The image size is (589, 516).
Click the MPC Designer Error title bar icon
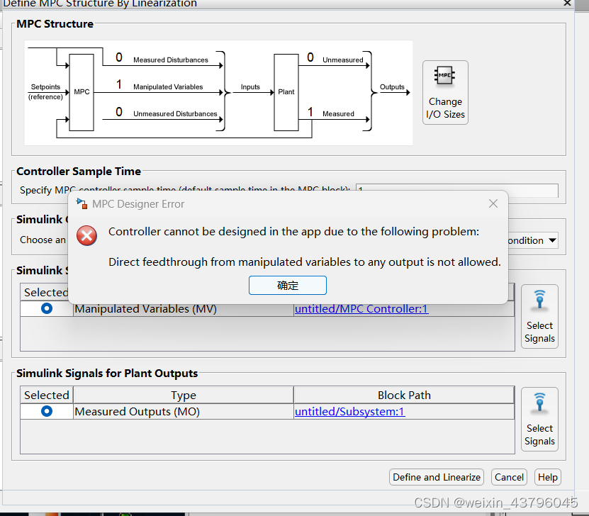pyautogui.click(x=80, y=203)
